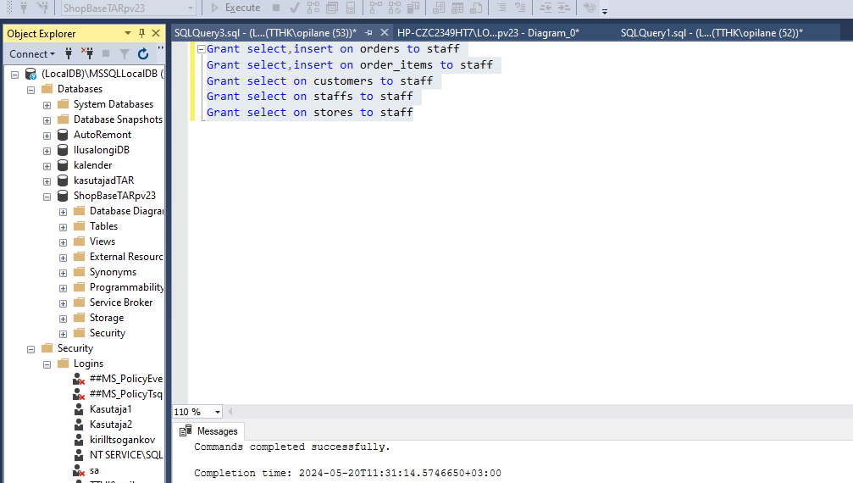This screenshot has height=483, width=853.
Task: Click the ShopBaseTARpv23 database icon in tree
Action: (x=63, y=196)
